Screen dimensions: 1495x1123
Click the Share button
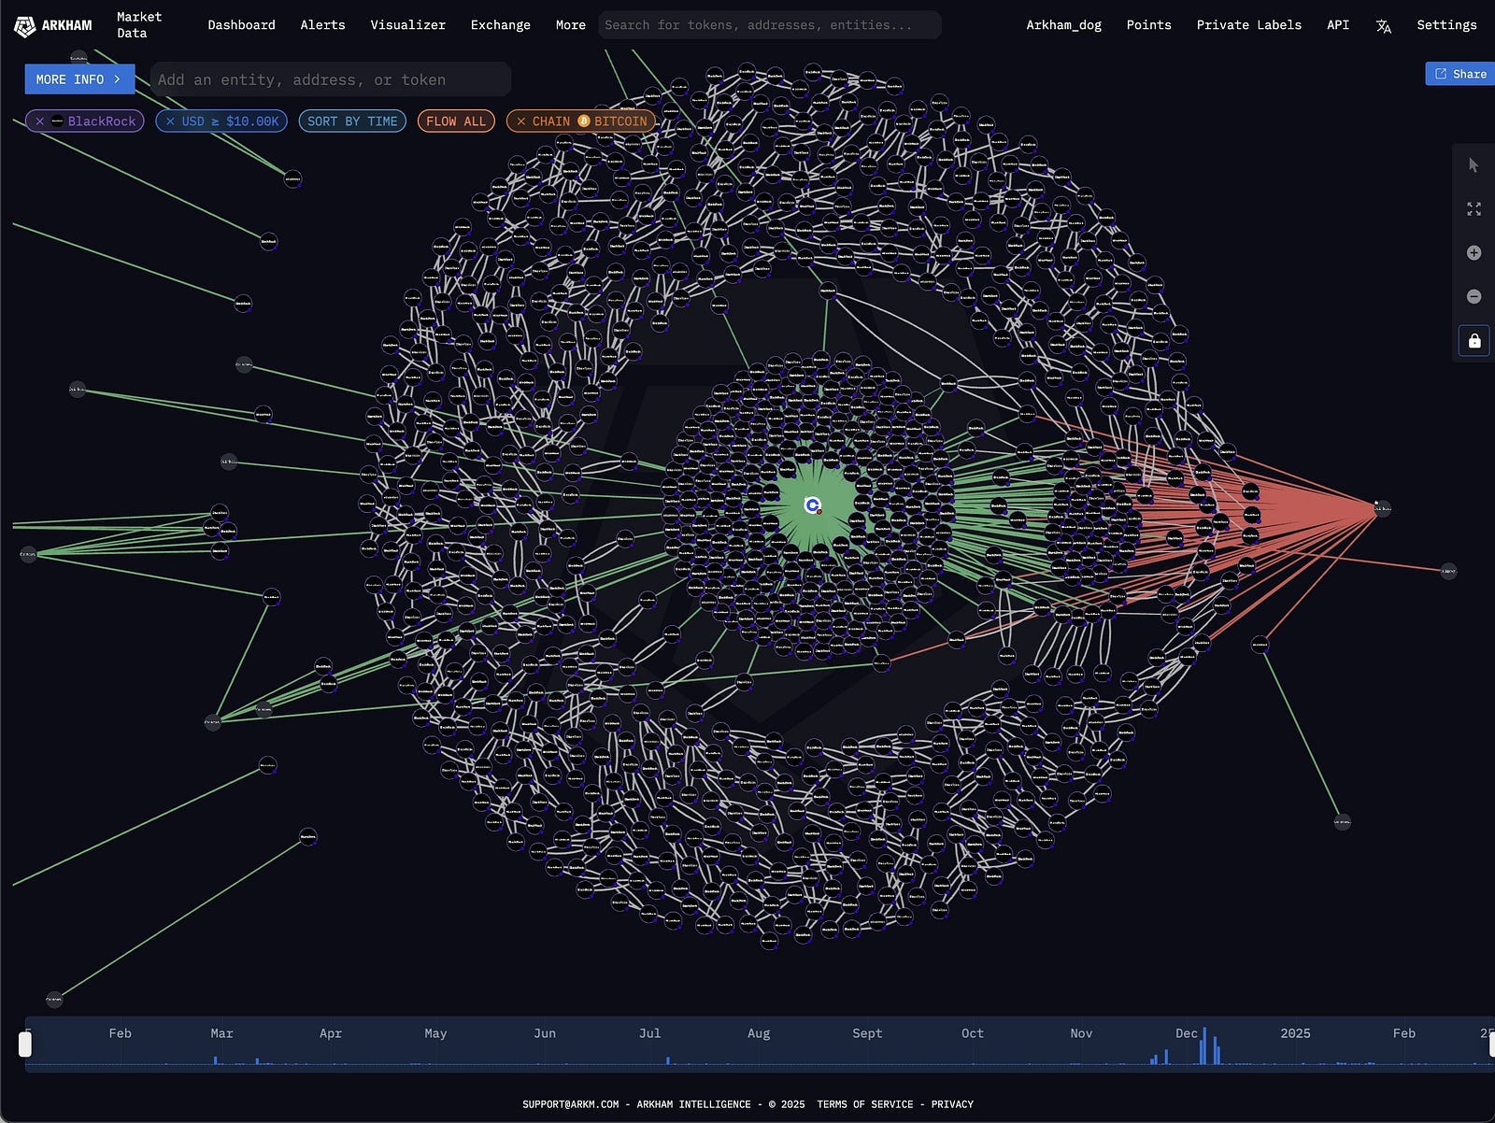(x=1459, y=74)
